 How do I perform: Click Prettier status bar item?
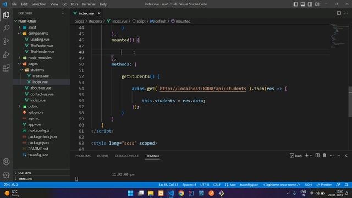[324, 185]
